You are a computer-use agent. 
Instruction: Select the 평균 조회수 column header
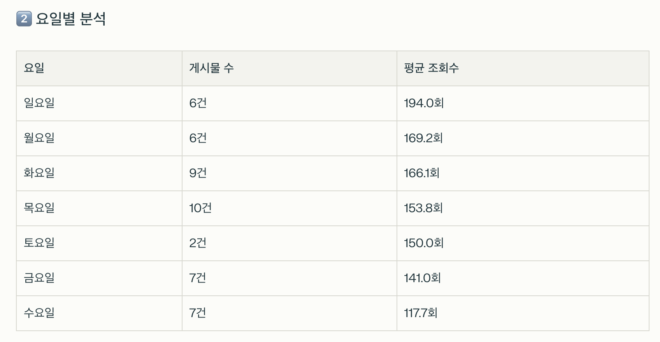(x=431, y=68)
